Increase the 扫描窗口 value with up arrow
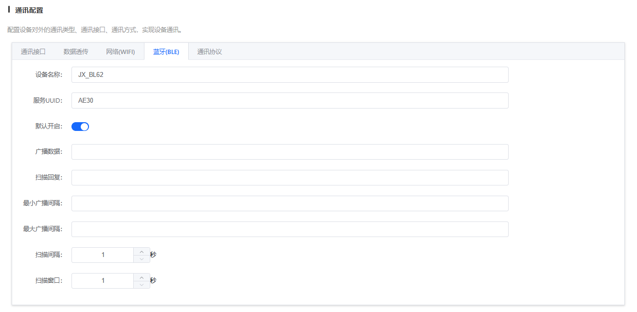Viewport: 637px width, 312px height. click(142, 277)
